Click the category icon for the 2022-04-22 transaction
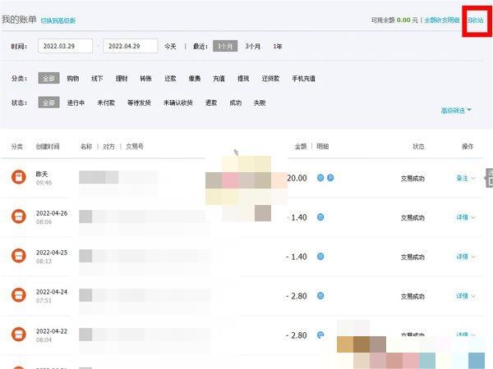Screen dimensions: 493x369 [x=18, y=335]
